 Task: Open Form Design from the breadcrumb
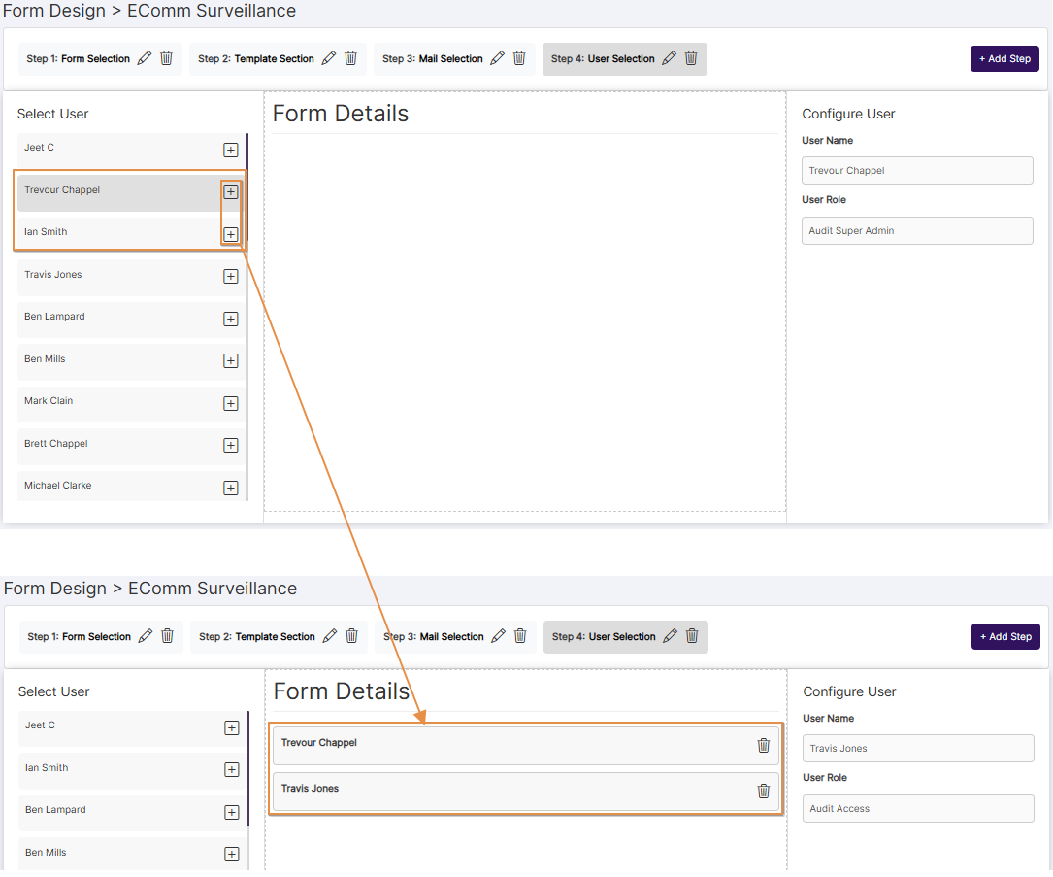54,11
